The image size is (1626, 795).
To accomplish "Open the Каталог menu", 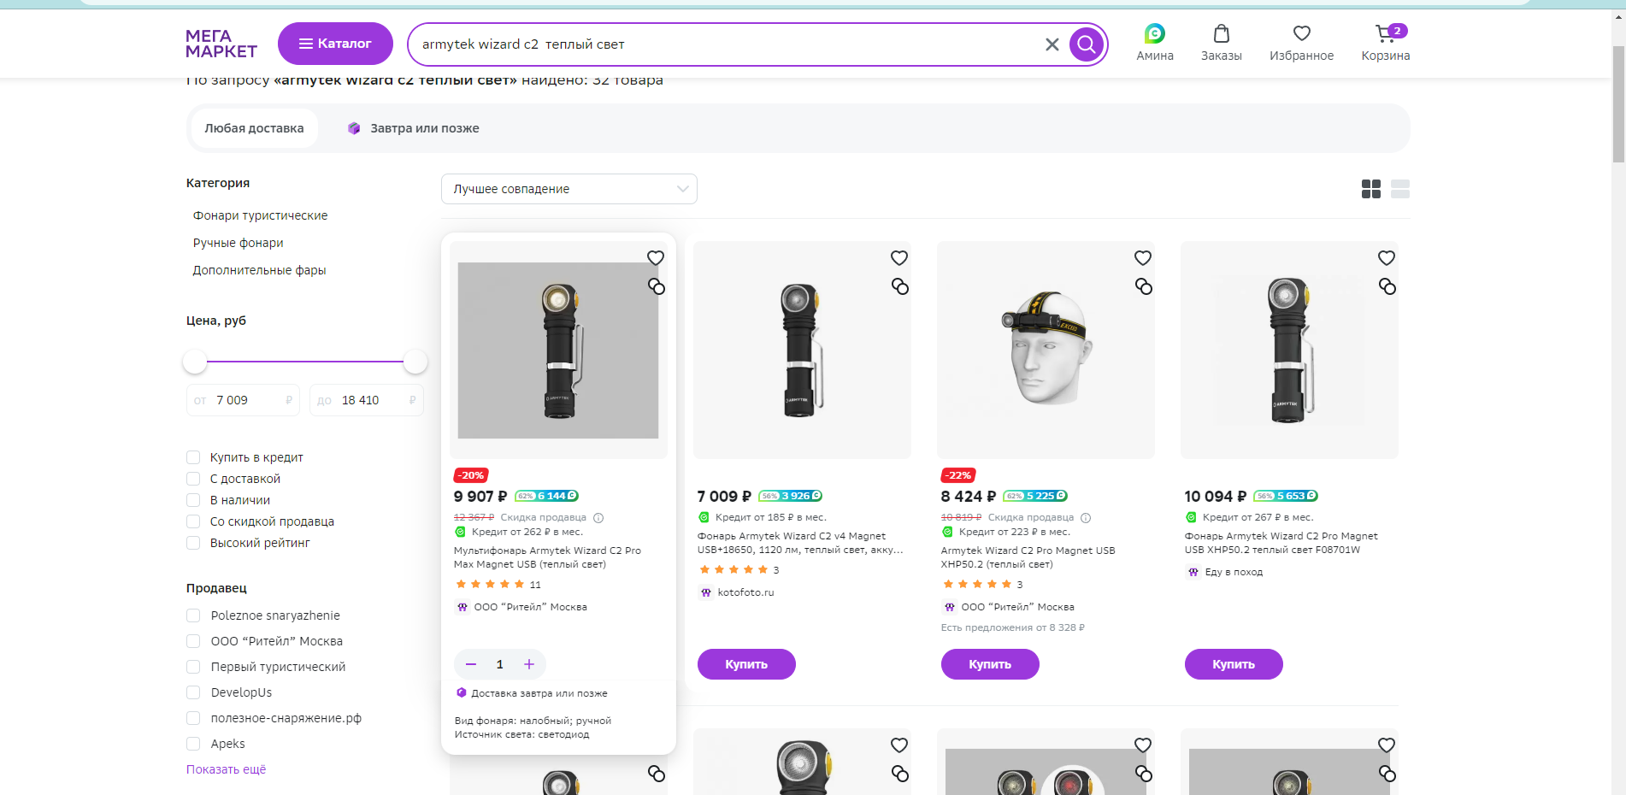I will [335, 44].
